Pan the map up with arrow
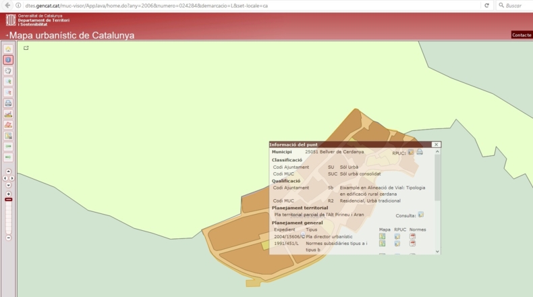 click(x=9, y=171)
